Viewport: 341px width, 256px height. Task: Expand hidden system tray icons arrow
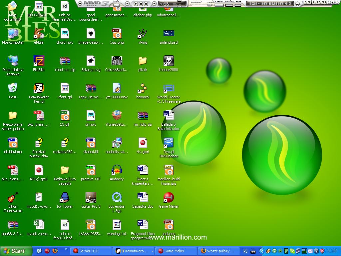point(262,251)
